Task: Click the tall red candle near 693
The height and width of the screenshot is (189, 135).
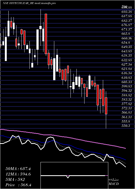Action: 46,34
